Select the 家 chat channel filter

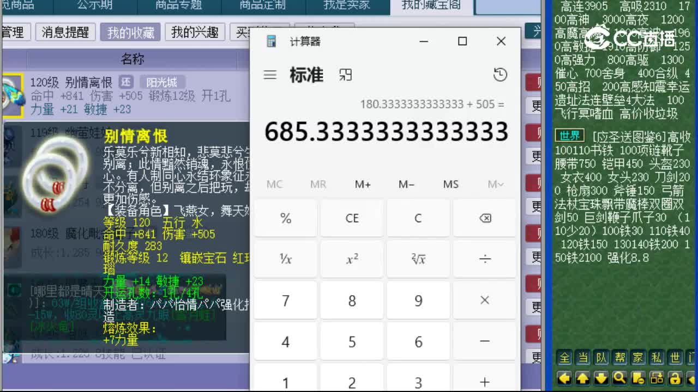coord(639,357)
